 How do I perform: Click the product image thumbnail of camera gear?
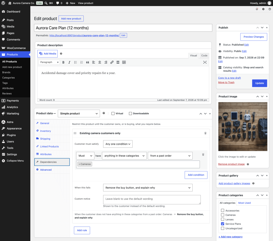(x=243, y=127)
